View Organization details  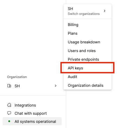coord(86,85)
